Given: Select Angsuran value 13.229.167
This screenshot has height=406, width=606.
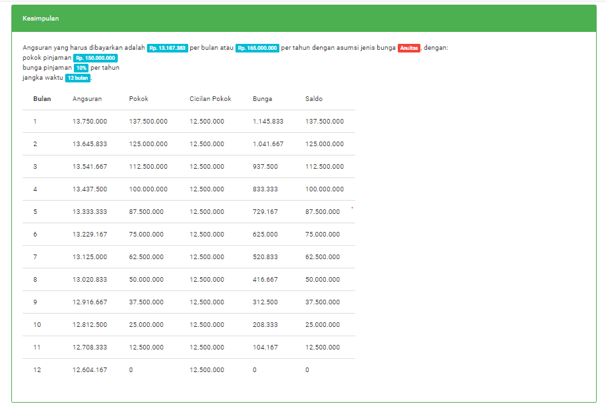Looking at the screenshot, I should (x=90, y=235).
